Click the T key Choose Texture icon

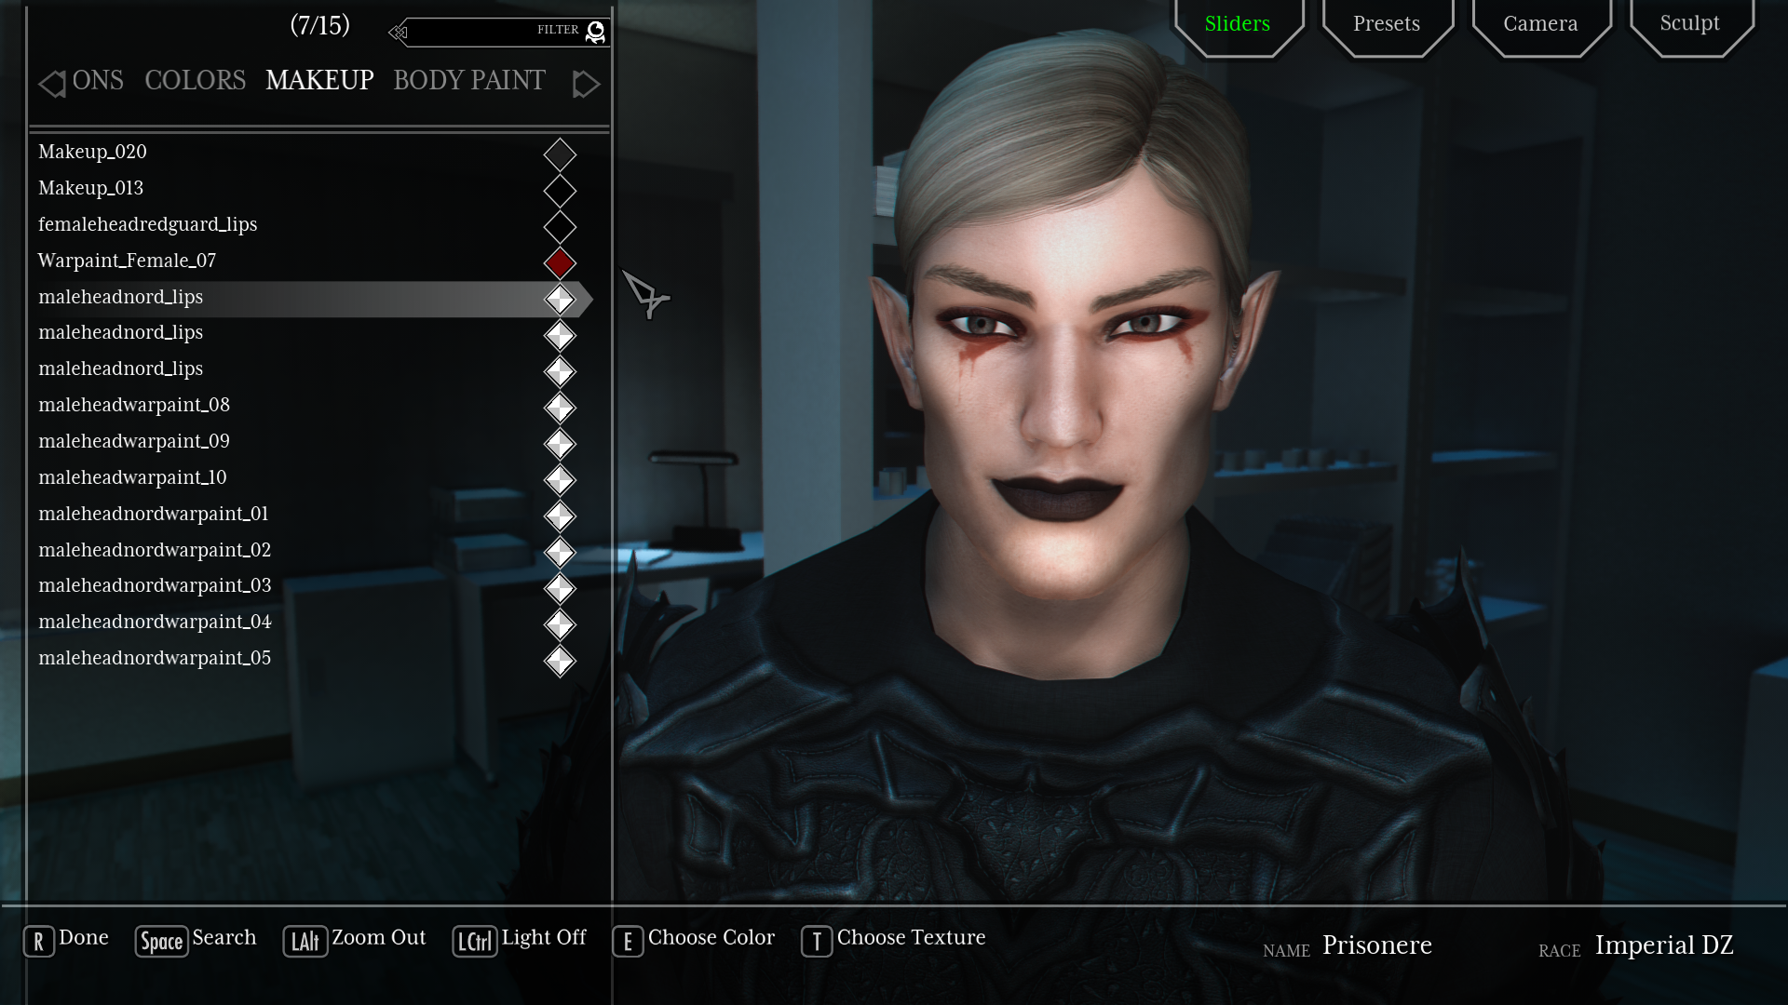pos(816,942)
